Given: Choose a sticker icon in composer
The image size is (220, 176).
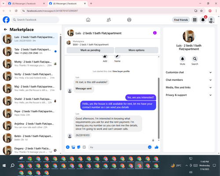Looking at the screenshot, I should 79,147.
